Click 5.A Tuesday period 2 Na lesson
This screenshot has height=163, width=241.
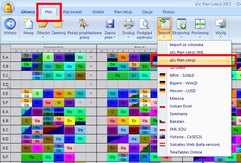tap(123, 57)
